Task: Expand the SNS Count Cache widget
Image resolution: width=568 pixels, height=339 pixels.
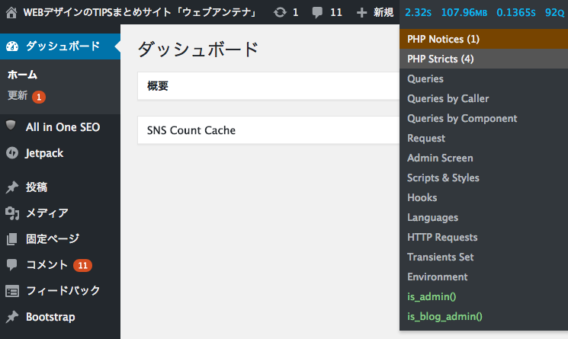Action: click(x=268, y=130)
